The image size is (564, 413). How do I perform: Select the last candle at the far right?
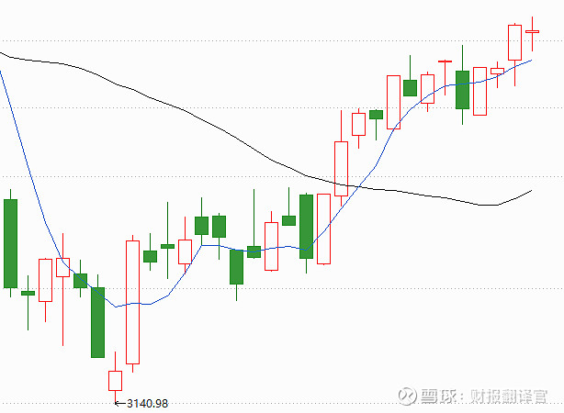532,31
